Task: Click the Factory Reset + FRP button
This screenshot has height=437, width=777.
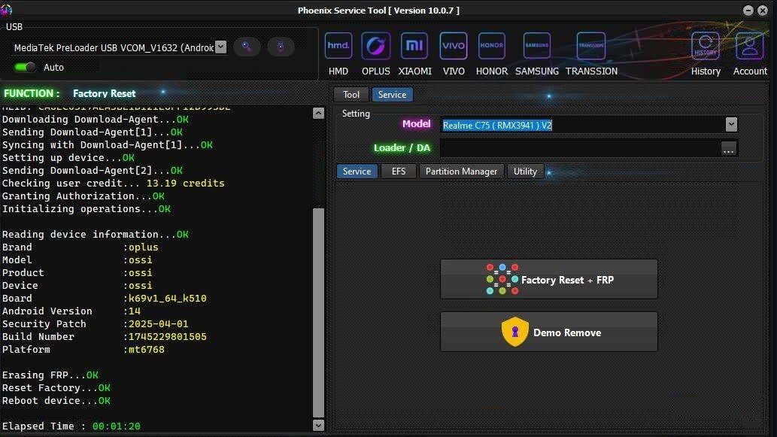Action: pos(549,280)
